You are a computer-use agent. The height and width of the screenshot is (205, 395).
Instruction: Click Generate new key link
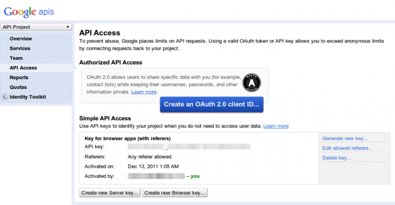(x=345, y=138)
